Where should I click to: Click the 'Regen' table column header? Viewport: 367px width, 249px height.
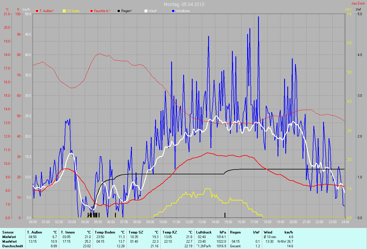coord(235,232)
